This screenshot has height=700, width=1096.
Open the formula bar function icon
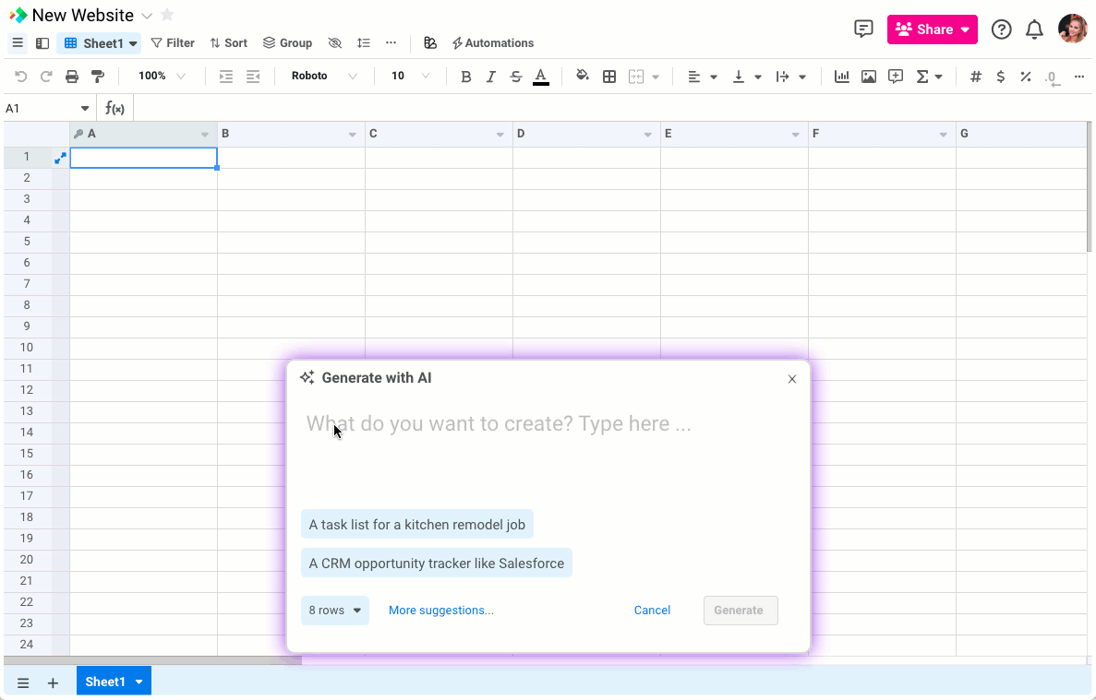[x=114, y=108]
